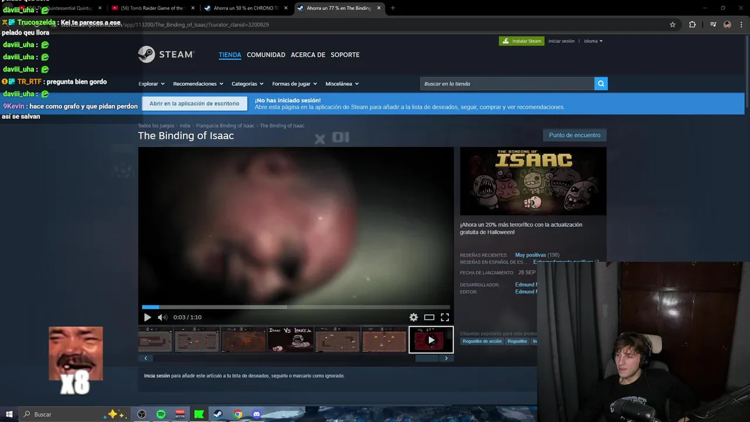Image resolution: width=750 pixels, height=422 pixels.
Task: Click Muy positivas recent reviews link
Action: [530, 255]
